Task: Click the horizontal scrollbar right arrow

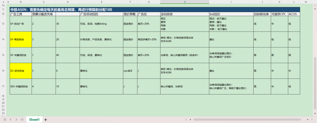Action: click(308, 119)
